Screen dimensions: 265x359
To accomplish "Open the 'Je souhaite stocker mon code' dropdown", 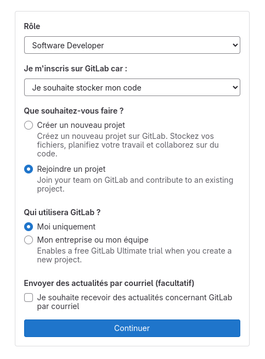I will coord(132,87).
